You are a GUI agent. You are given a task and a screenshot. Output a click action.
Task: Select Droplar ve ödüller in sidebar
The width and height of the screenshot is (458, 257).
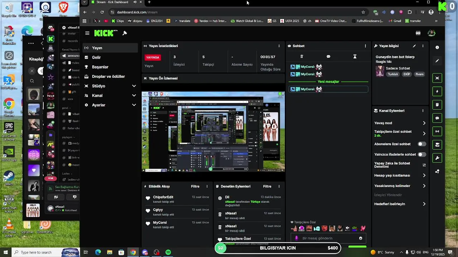pos(110,76)
